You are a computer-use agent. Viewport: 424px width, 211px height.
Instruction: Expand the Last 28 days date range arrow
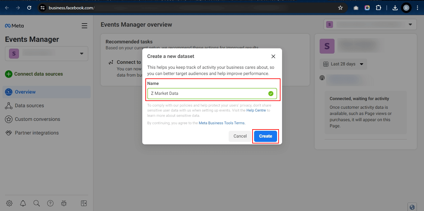pos(362,64)
